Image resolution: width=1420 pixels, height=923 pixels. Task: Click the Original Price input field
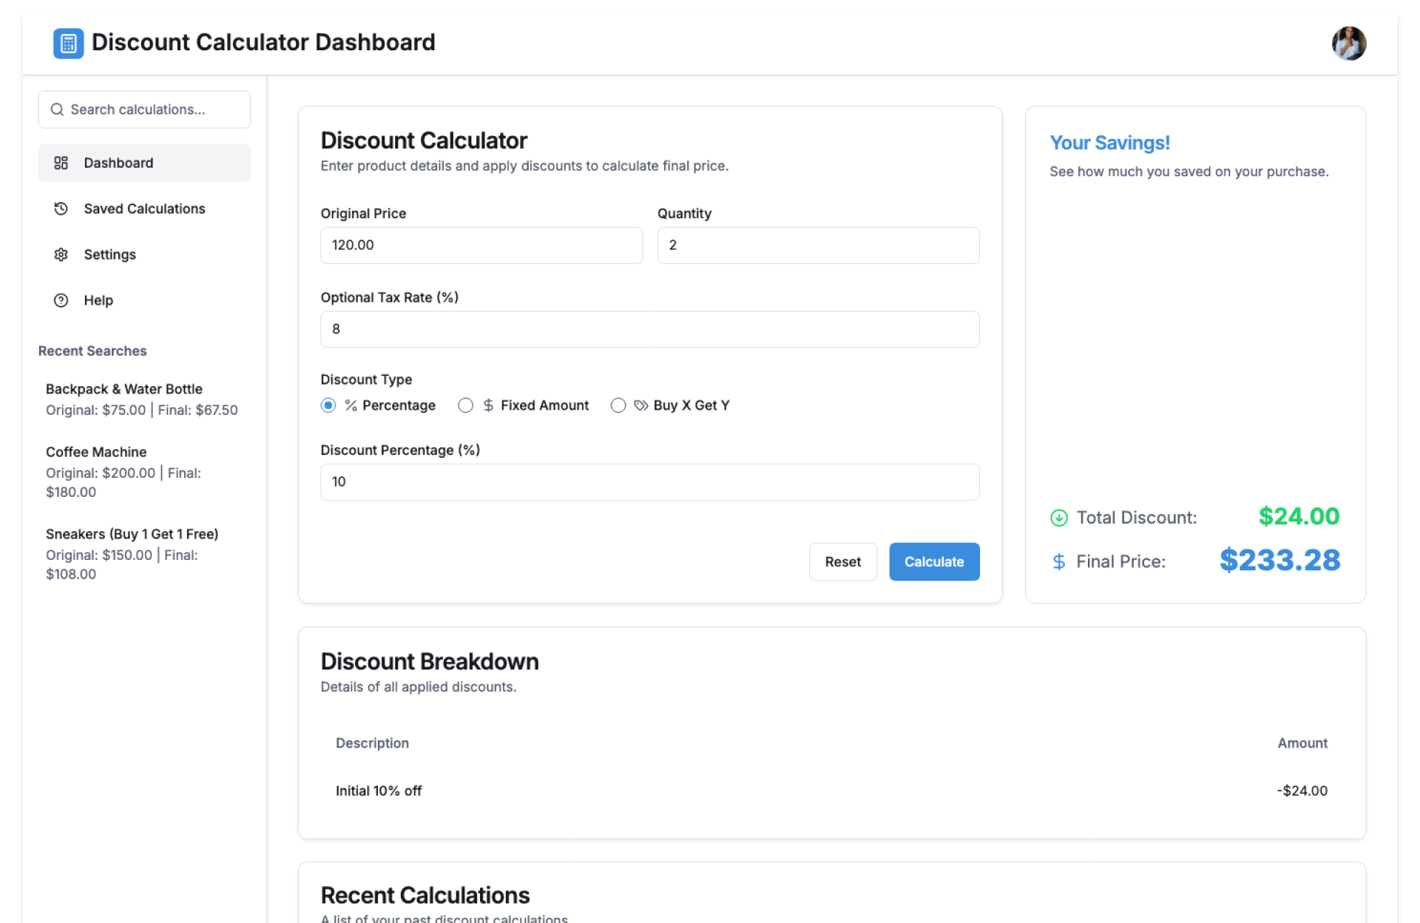481,246
